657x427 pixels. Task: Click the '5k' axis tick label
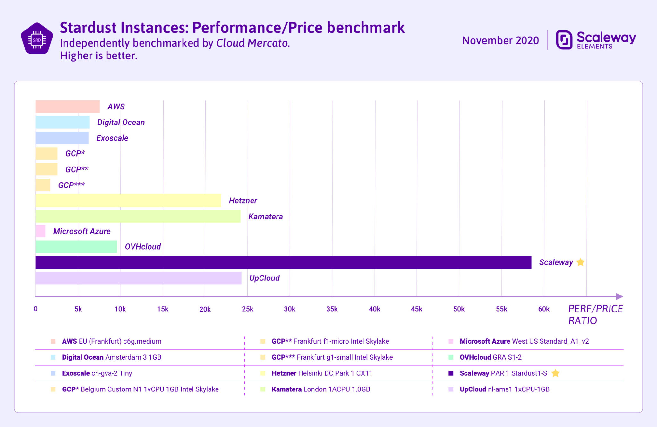tap(78, 309)
